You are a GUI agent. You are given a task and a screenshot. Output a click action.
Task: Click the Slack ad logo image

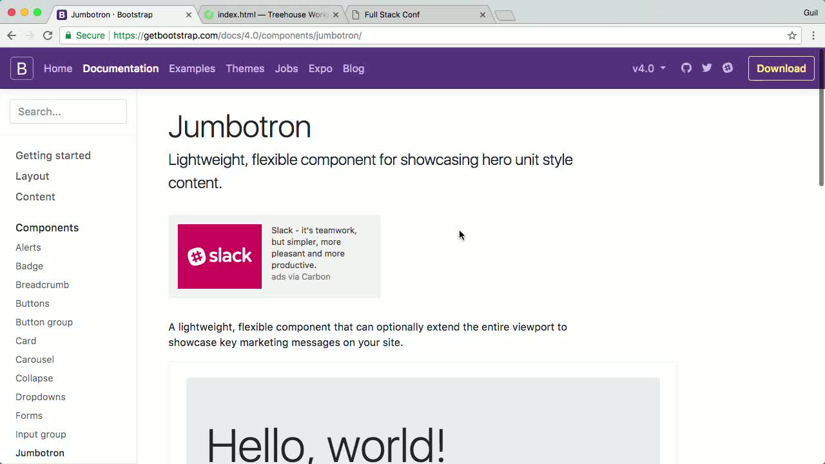tap(220, 256)
